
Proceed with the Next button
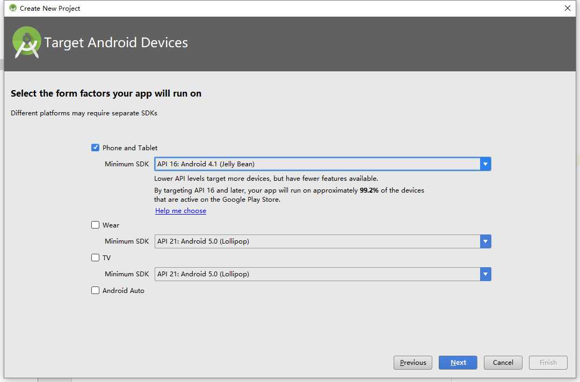coord(458,363)
